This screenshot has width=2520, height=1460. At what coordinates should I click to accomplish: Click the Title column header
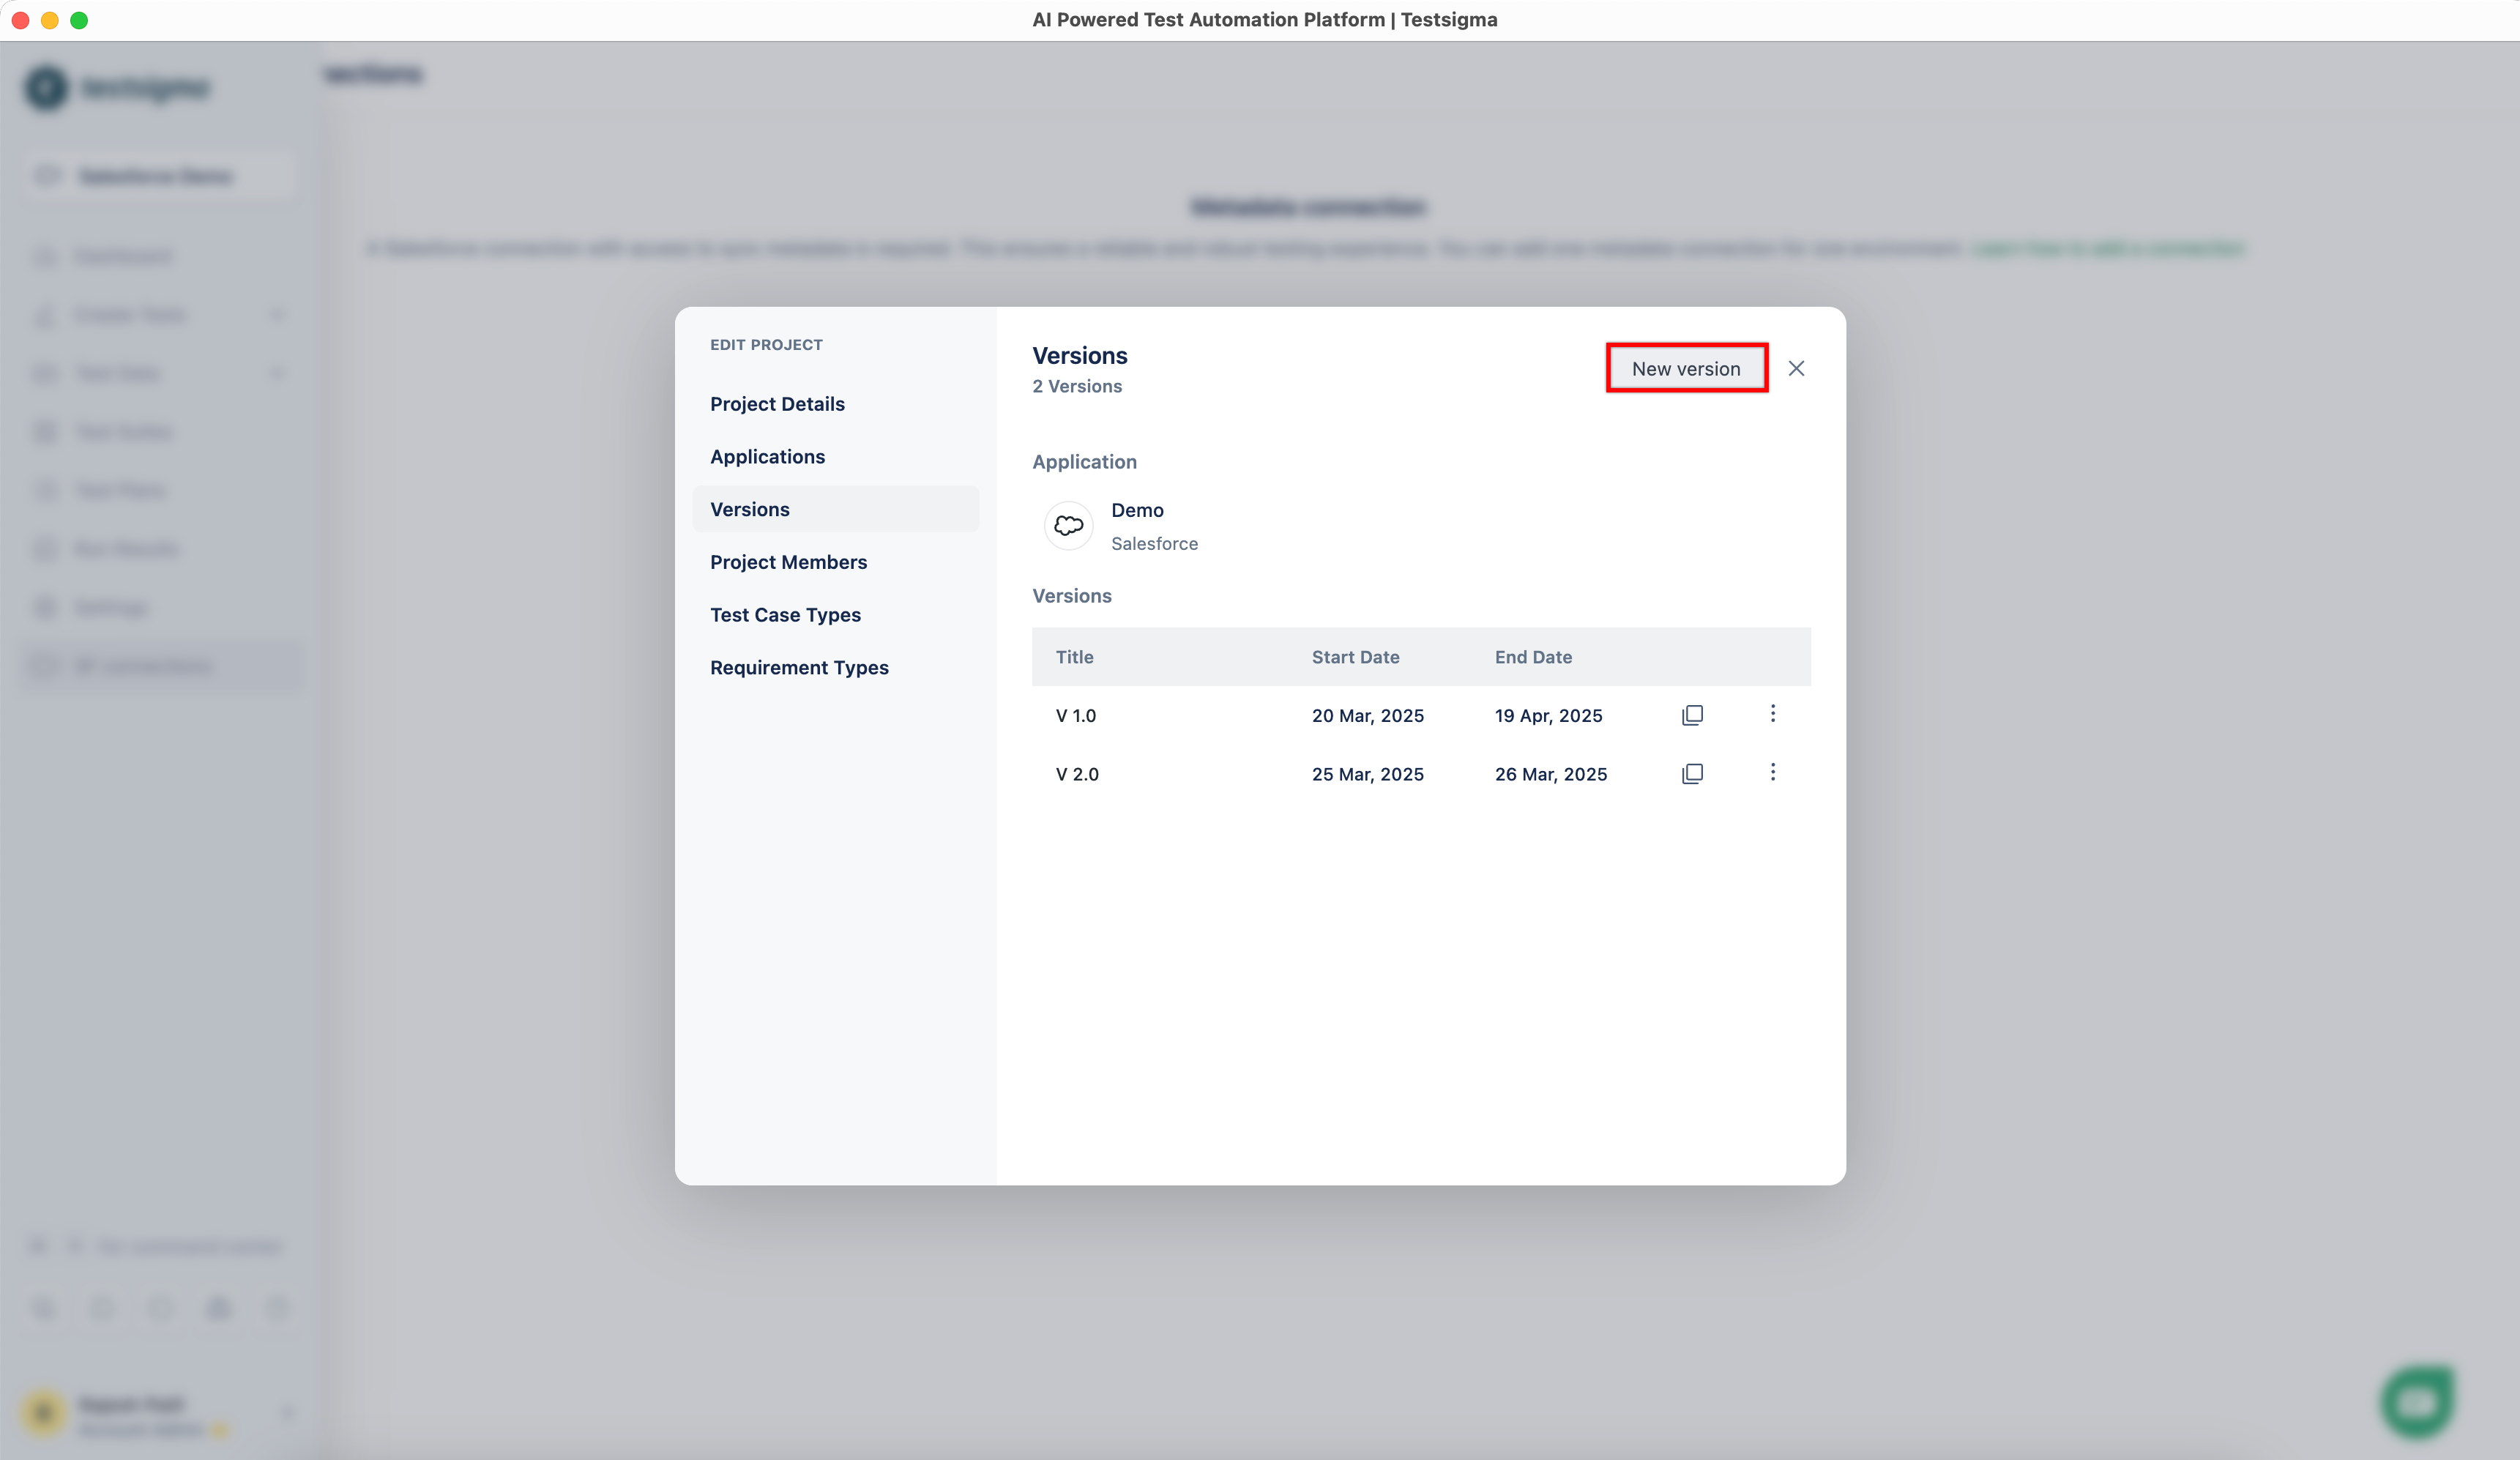click(1074, 657)
